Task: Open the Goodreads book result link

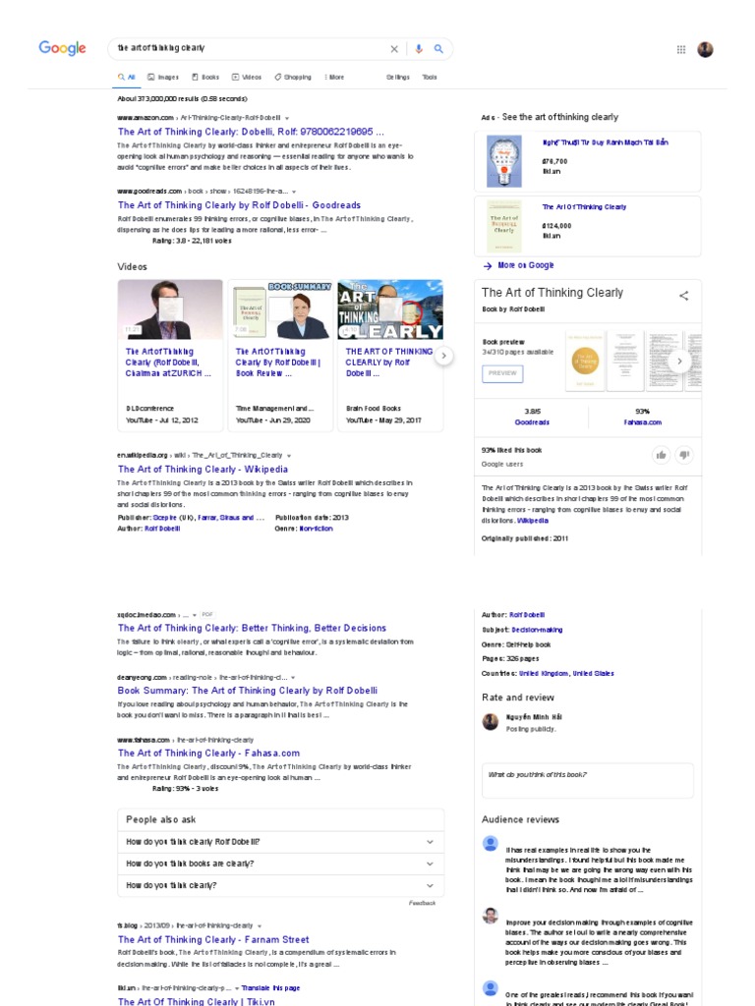Action: click(x=239, y=205)
